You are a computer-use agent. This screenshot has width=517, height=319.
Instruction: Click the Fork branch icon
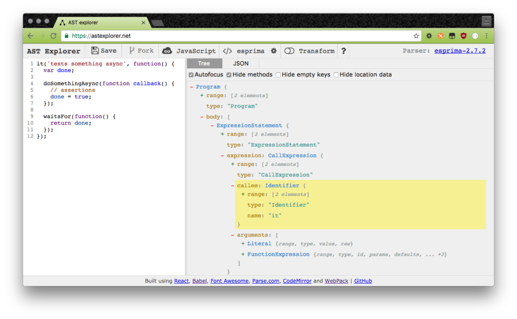[132, 51]
